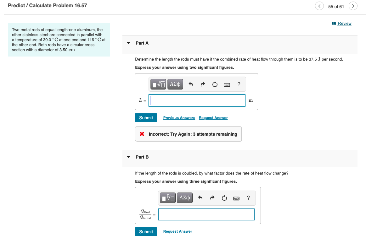Collapse the Part B section

pyautogui.click(x=128, y=157)
